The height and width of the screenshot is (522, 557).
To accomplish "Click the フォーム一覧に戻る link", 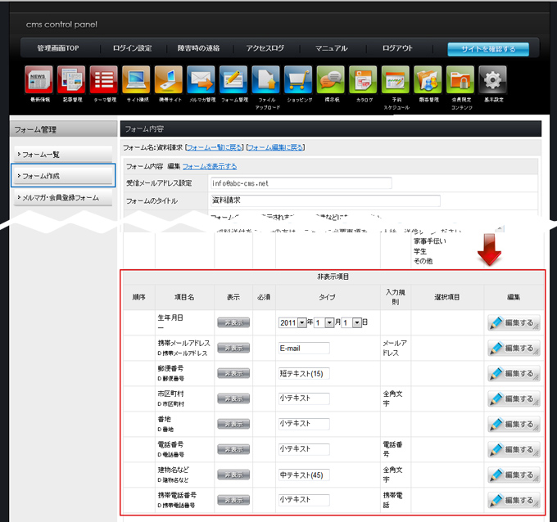I will pyautogui.click(x=215, y=147).
